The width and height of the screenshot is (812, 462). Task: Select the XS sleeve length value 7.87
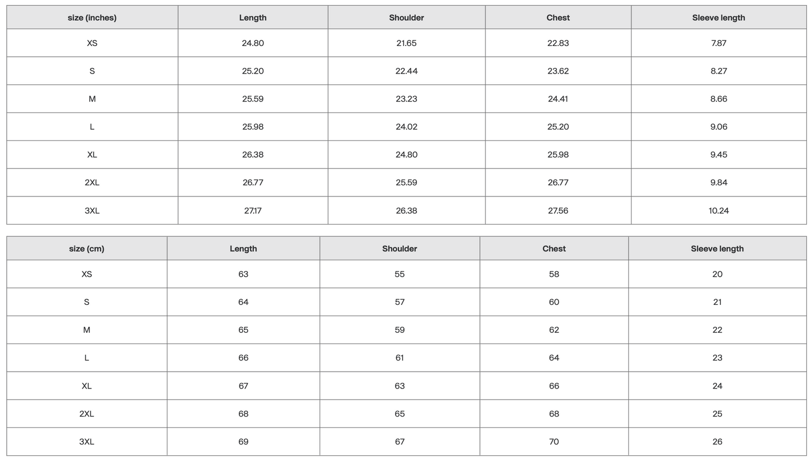(719, 43)
